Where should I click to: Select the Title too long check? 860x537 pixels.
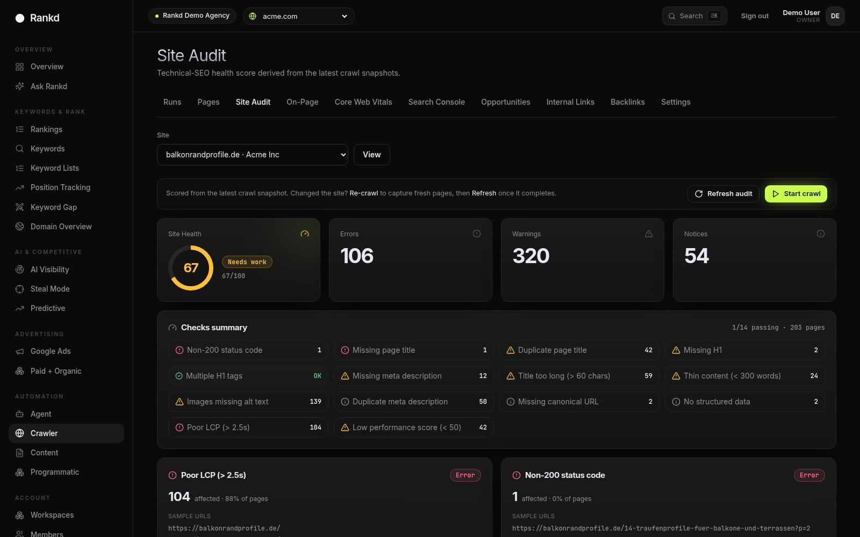pyautogui.click(x=579, y=376)
